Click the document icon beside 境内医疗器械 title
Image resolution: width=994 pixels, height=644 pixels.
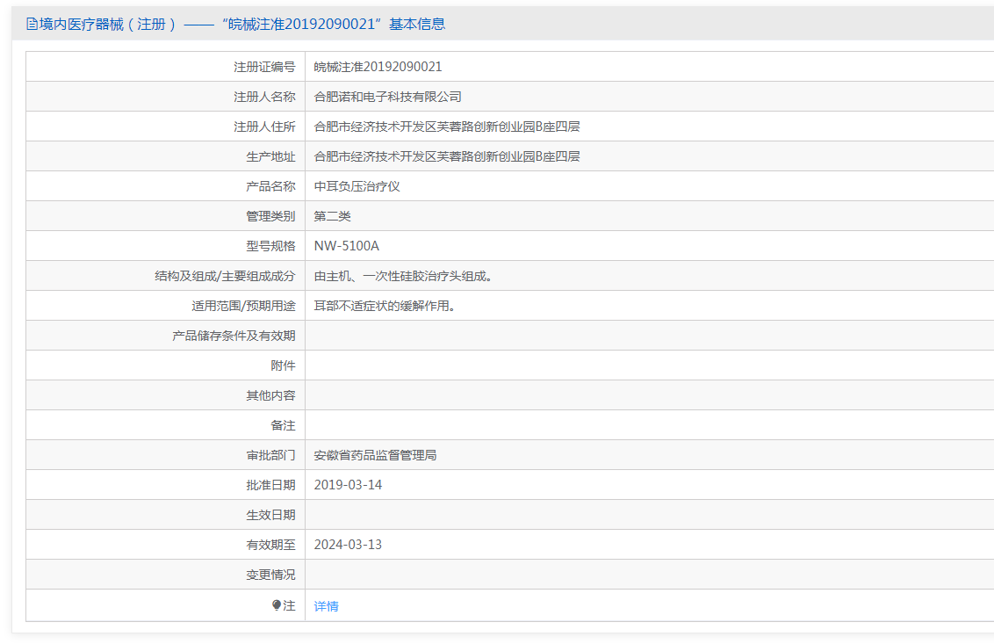click(32, 24)
